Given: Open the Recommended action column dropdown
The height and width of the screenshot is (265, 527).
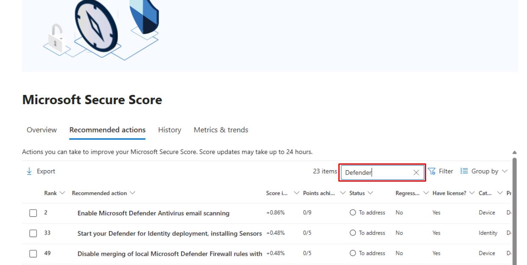Looking at the screenshot, I should pos(133,193).
